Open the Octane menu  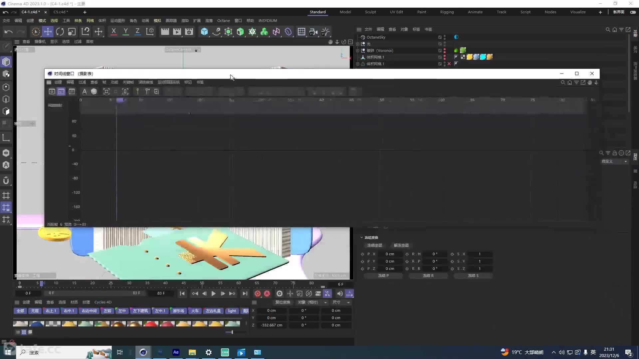pyautogui.click(x=224, y=21)
